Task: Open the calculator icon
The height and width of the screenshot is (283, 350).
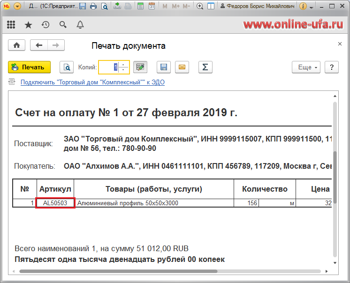Action: click(x=140, y=6)
